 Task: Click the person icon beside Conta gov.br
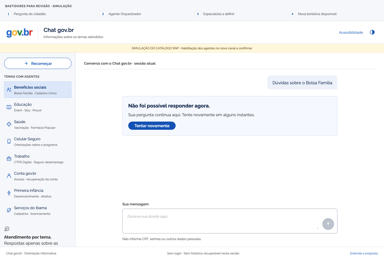click(9, 176)
